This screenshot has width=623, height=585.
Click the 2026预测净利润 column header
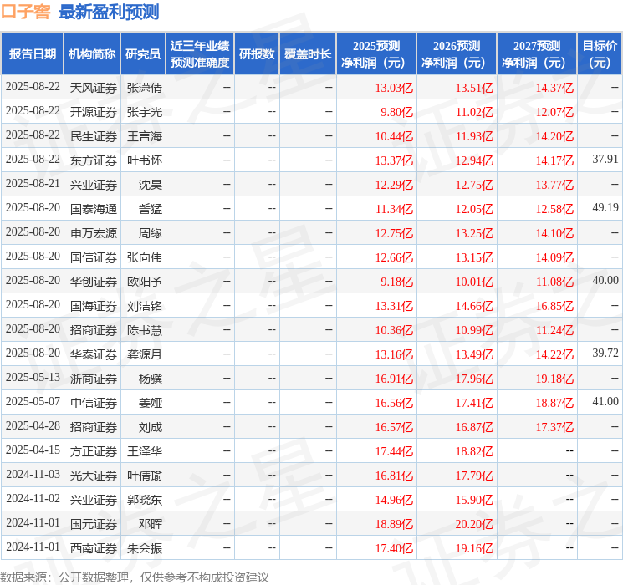[457, 54]
